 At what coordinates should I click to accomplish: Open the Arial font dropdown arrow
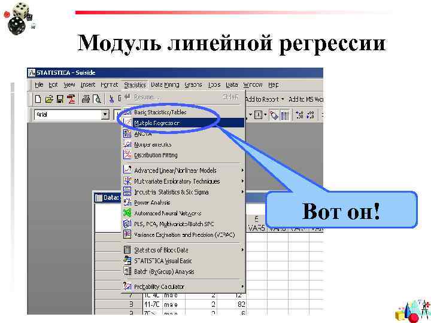pos(105,114)
